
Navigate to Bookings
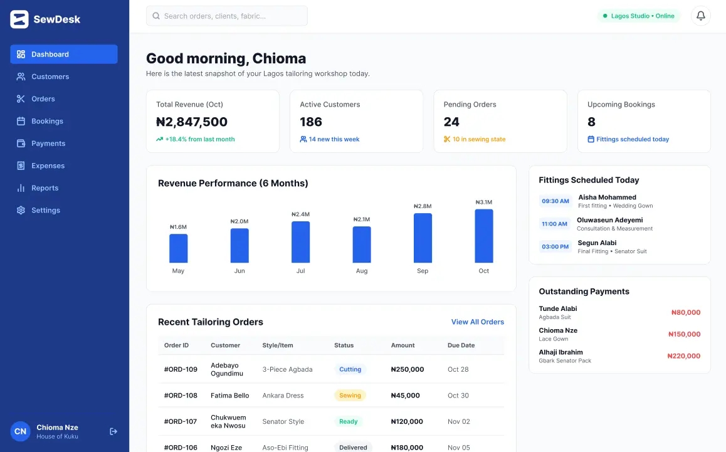click(64, 121)
